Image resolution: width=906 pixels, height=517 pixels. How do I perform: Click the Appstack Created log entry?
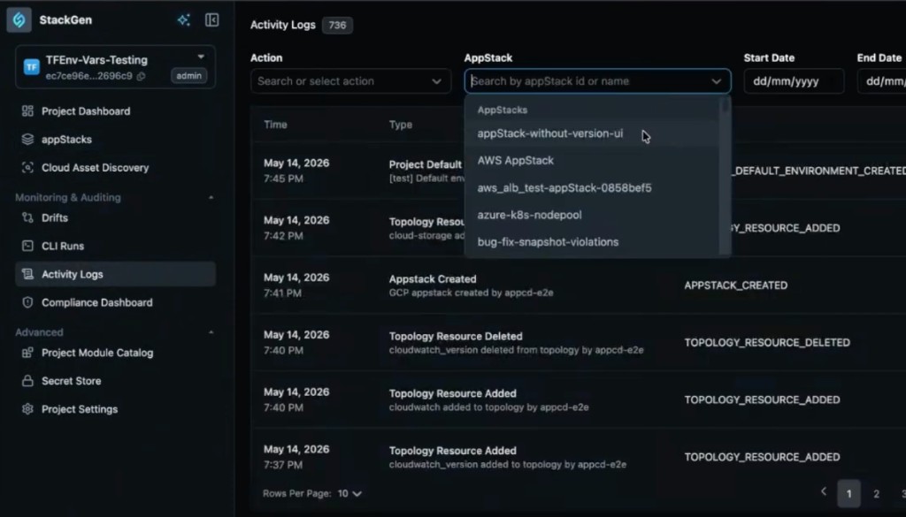(433, 278)
